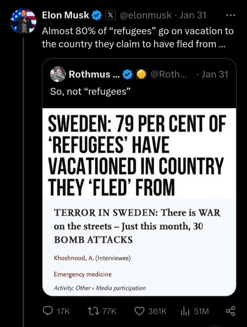Image resolution: width=247 pixels, height=327 pixels.
Task: Click the Jan 31 timestamp on Elon's post
Action: tap(193, 15)
